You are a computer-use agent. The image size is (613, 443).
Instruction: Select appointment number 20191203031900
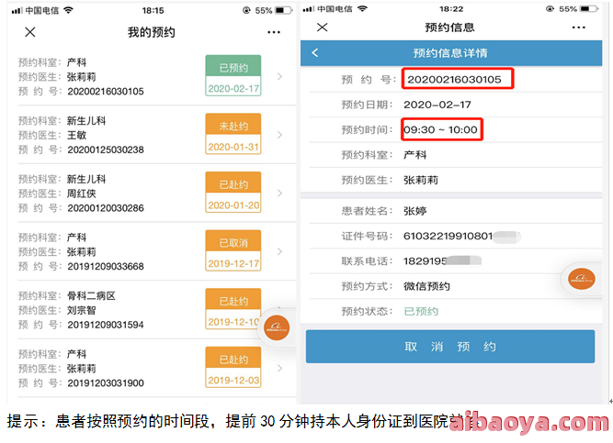coord(106,383)
